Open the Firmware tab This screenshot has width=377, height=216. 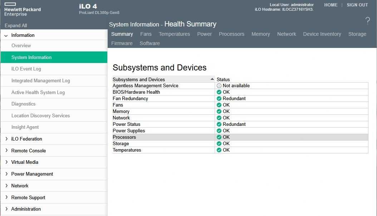(122, 44)
